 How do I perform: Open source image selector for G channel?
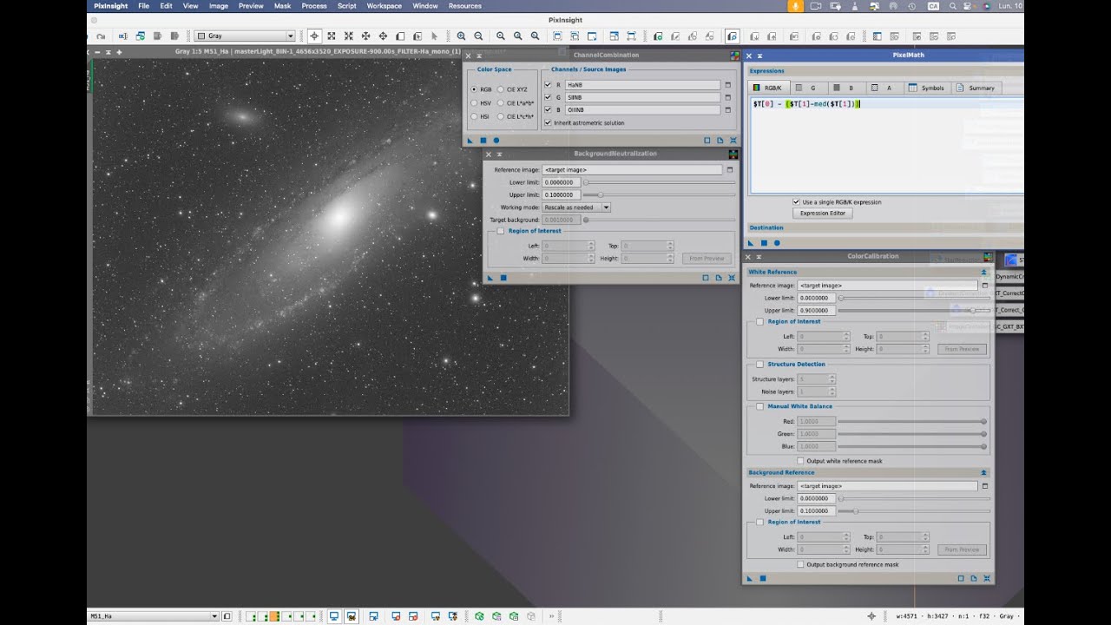(728, 98)
